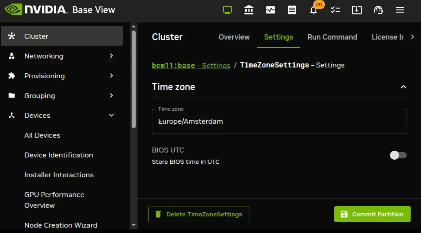The width and height of the screenshot is (421, 233).
Task: Click the sidebar scrollbar down arrow
Action: (133, 225)
